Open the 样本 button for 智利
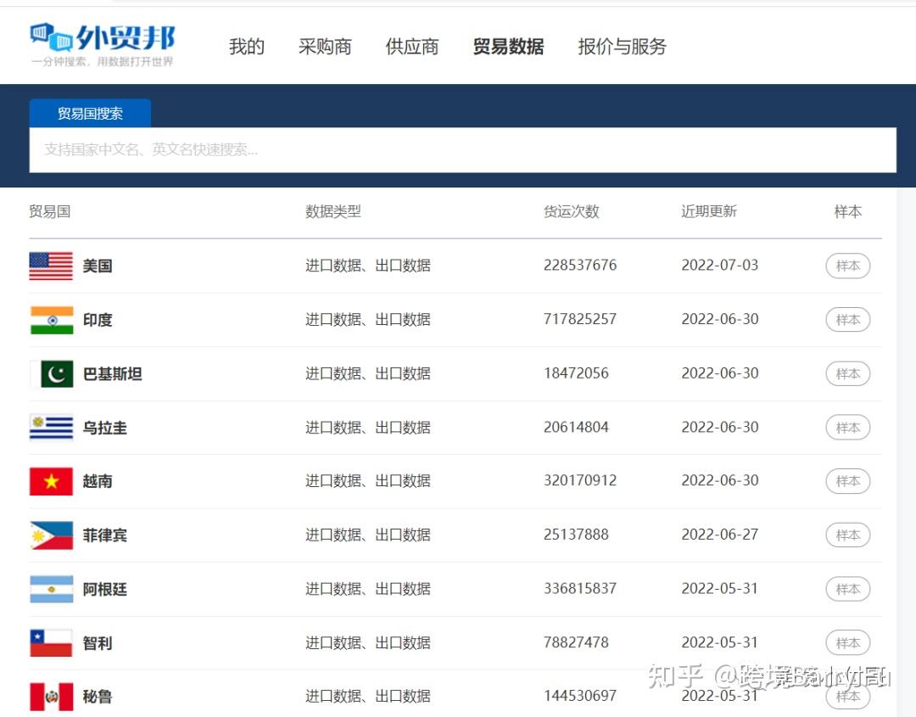The height and width of the screenshot is (717, 916). 847,643
